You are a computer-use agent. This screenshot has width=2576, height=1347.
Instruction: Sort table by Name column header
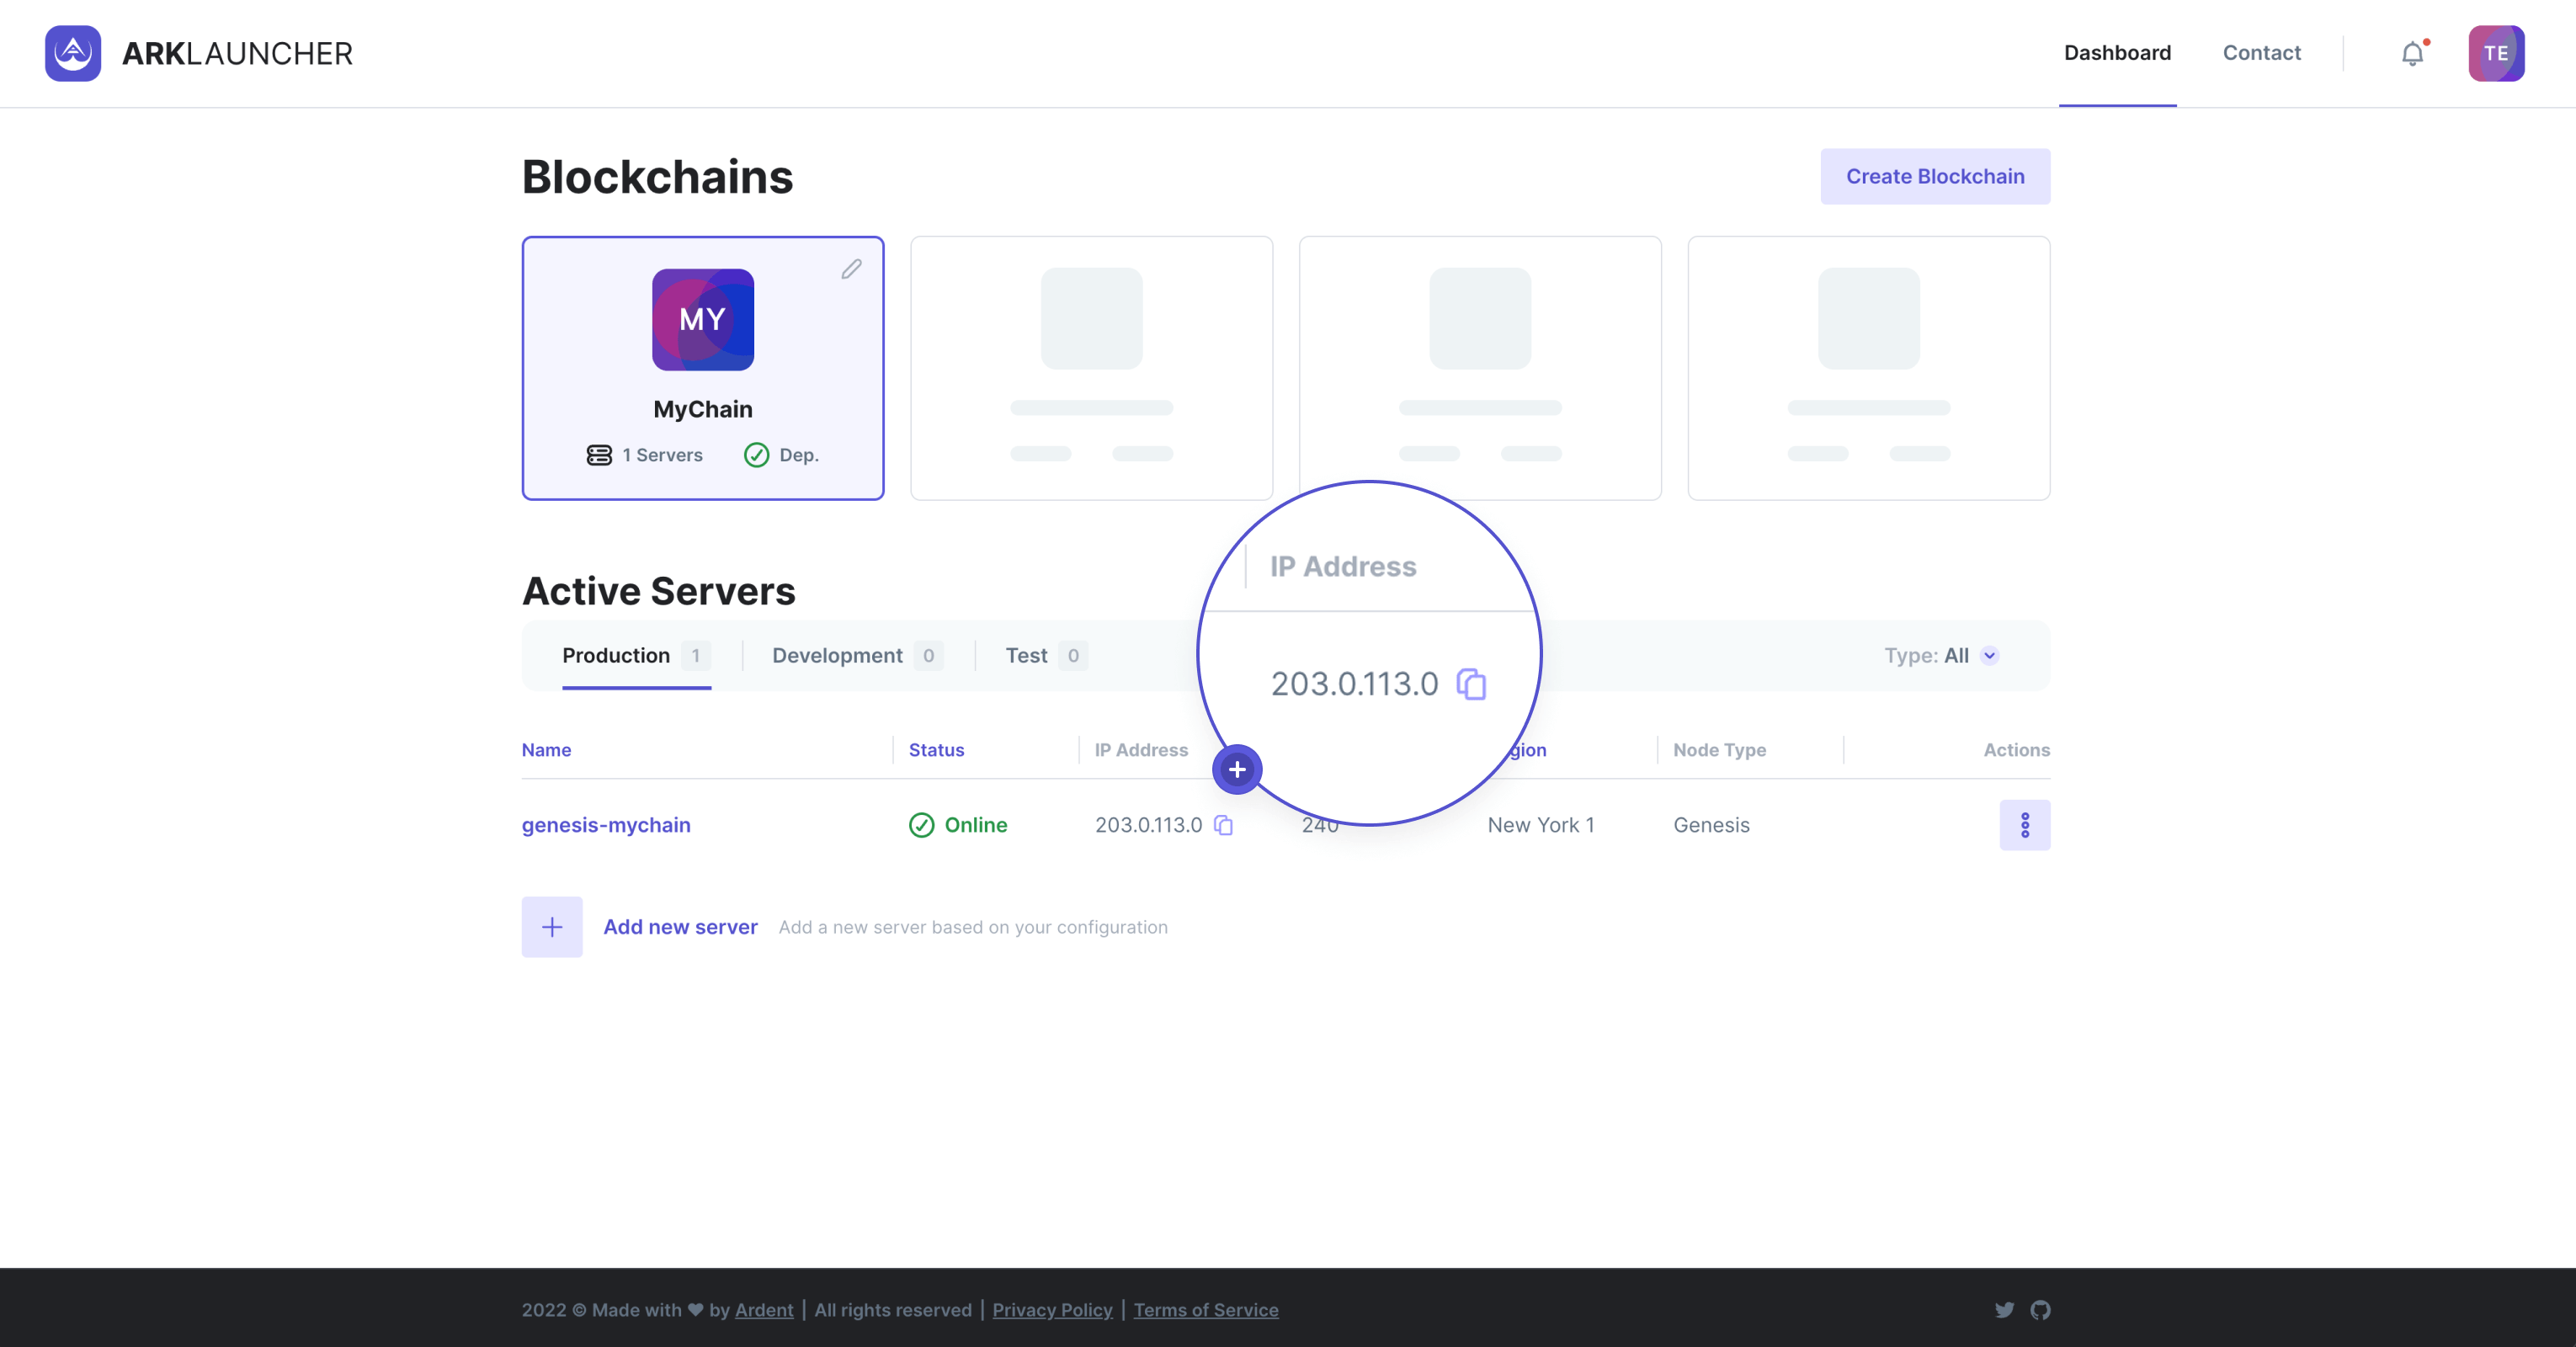tap(546, 750)
